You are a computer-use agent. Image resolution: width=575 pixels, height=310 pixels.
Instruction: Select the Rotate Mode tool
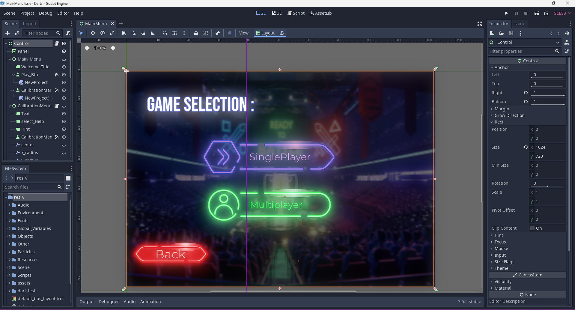pyautogui.click(x=102, y=33)
